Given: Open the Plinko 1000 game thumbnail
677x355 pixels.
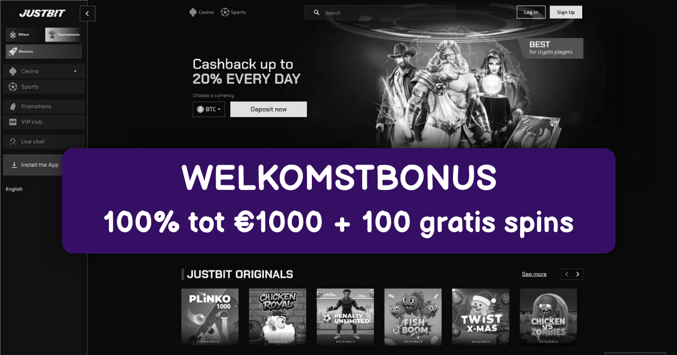Looking at the screenshot, I should 210,317.
